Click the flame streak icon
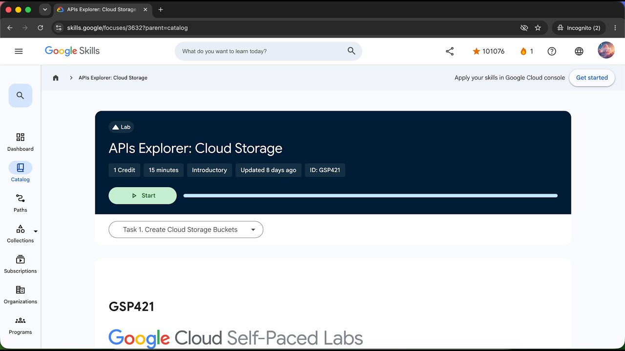625x351 pixels. 523,51
